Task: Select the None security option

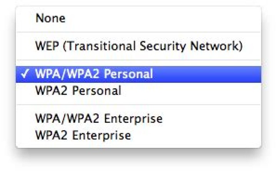Action: point(50,18)
